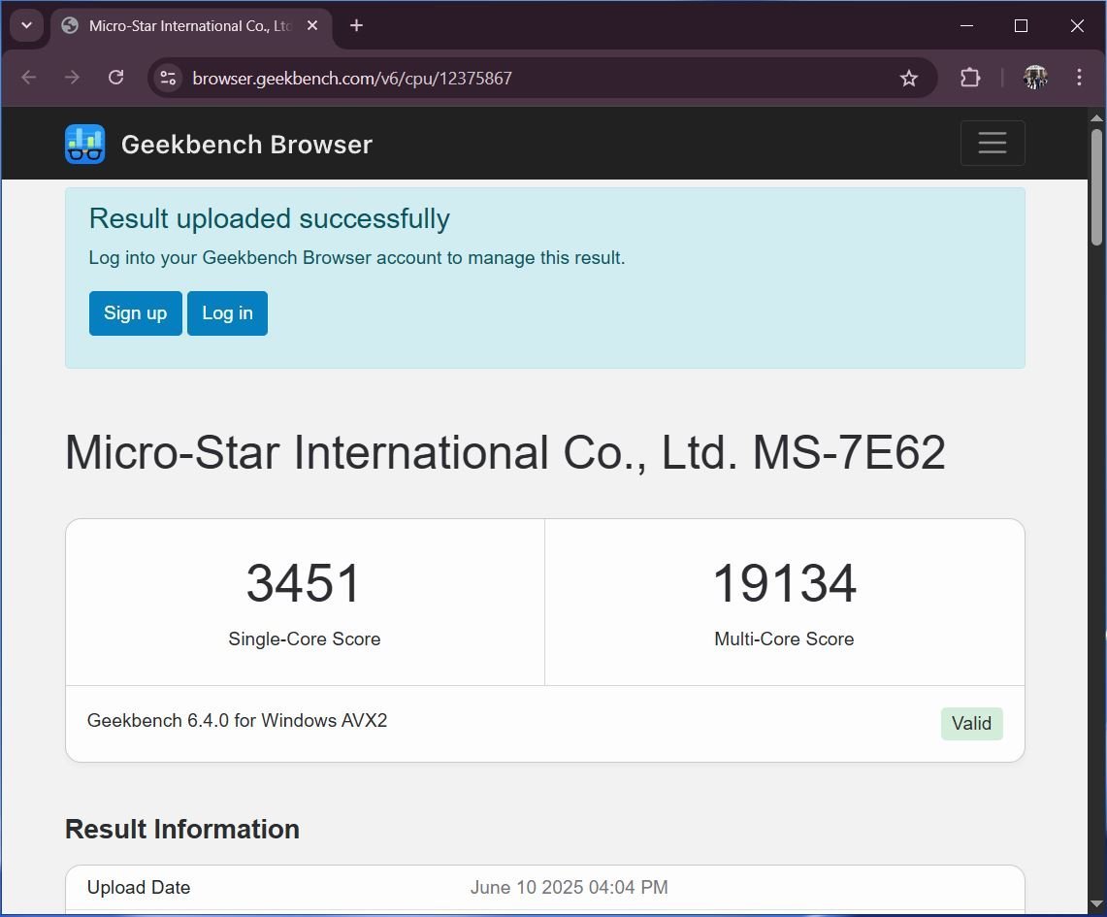Click the scrollbar up arrow
Screen dimensions: 1107x917
click(x=1096, y=117)
